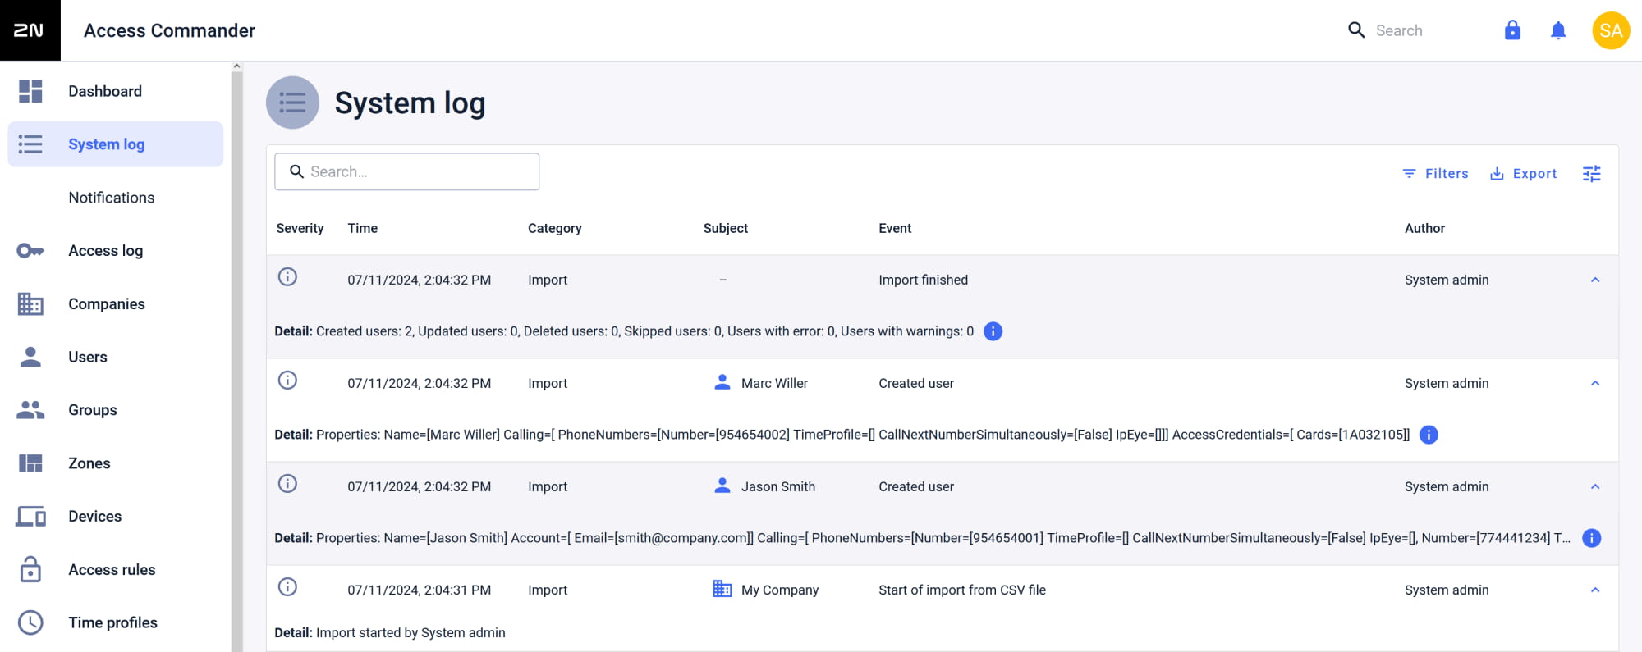1642x652 pixels.
Task: Select System log menu item
Action: click(x=116, y=144)
